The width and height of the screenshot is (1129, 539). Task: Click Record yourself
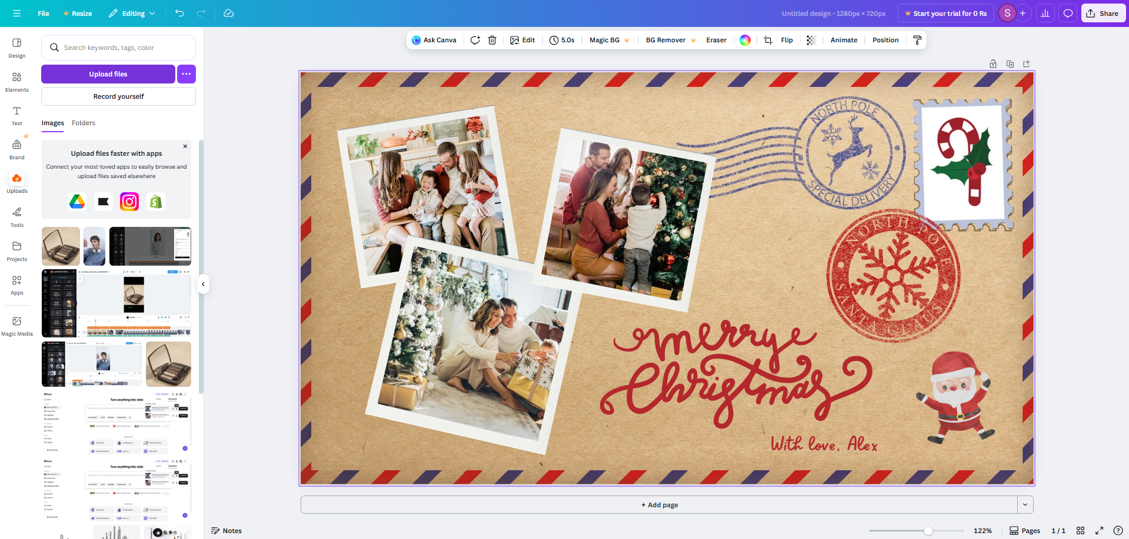(118, 96)
